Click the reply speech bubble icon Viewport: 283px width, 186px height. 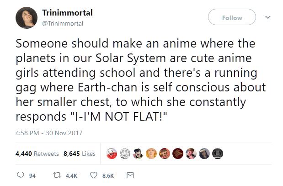click(19, 175)
